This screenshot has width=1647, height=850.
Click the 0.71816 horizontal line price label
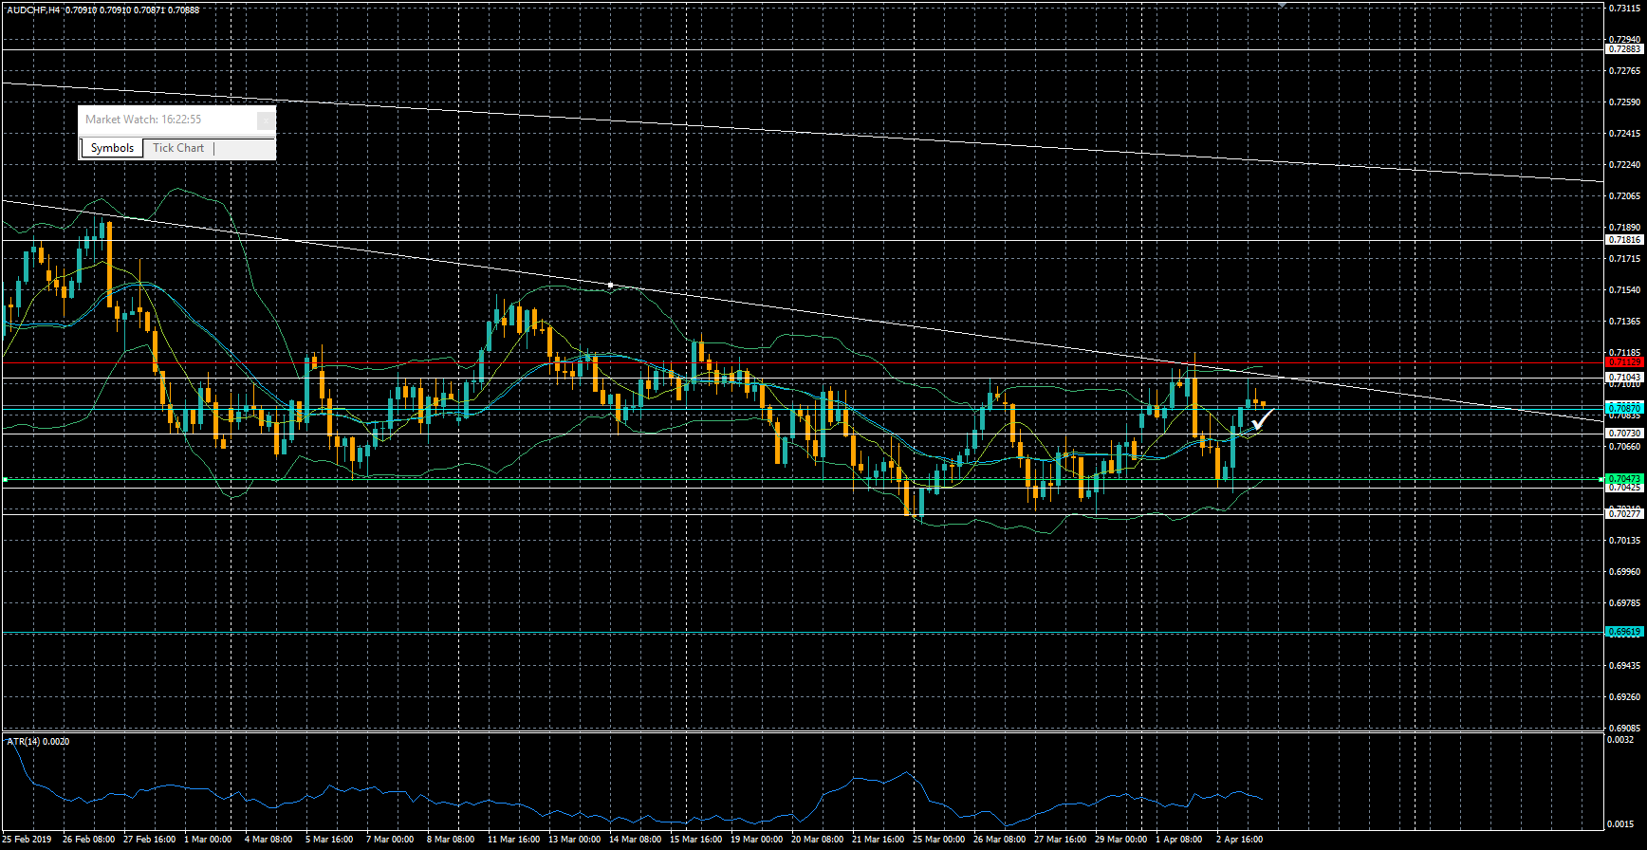(x=1624, y=240)
